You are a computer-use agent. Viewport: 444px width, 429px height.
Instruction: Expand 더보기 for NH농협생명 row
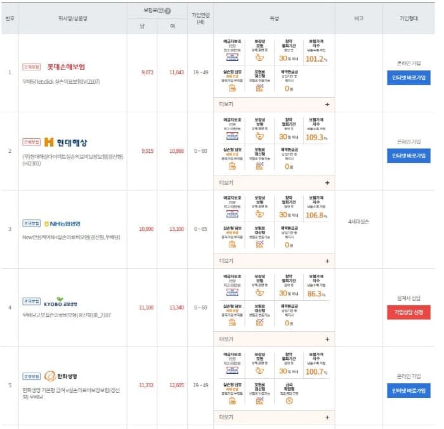point(274,261)
